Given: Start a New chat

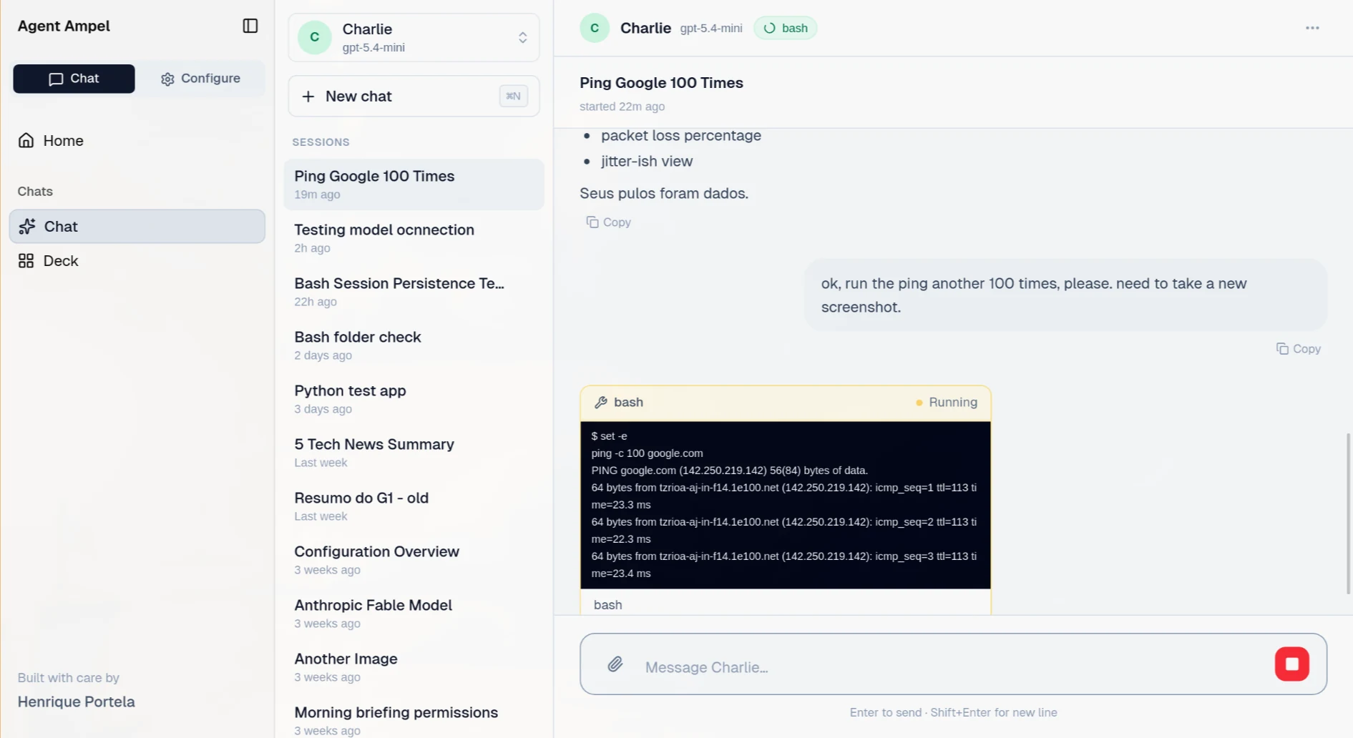Looking at the screenshot, I should (414, 96).
